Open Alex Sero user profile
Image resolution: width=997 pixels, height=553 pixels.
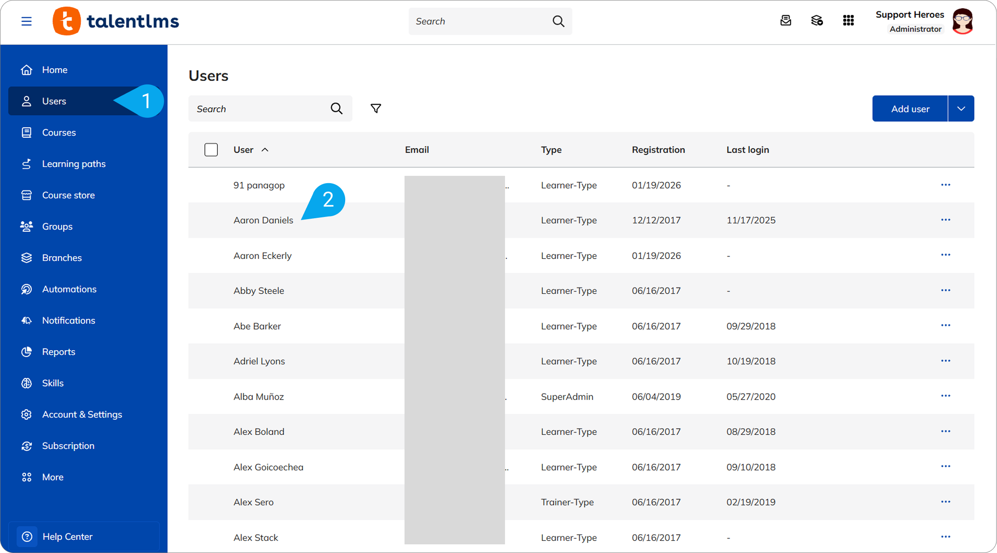[x=253, y=502]
